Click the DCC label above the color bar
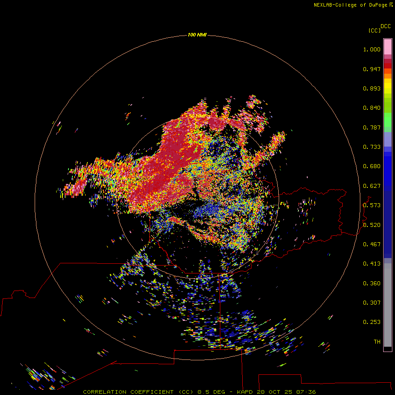 click(x=386, y=26)
